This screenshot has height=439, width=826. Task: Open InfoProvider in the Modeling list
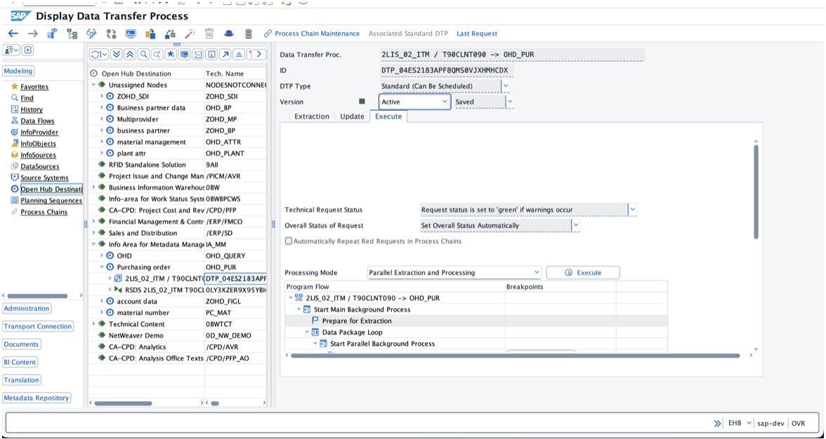pyautogui.click(x=39, y=133)
